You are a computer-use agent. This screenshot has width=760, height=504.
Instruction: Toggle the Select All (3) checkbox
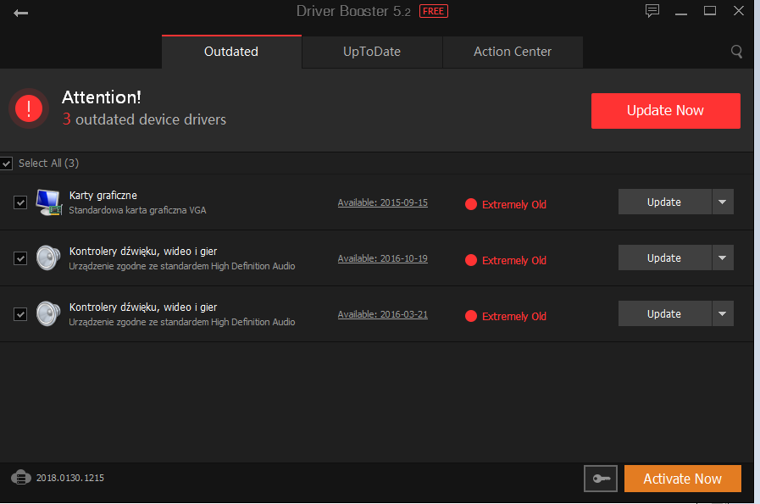[6, 163]
